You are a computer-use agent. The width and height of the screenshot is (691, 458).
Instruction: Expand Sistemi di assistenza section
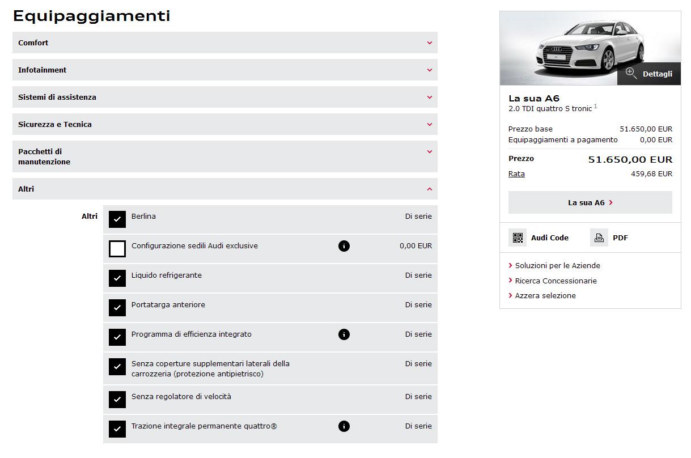point(225,97)
